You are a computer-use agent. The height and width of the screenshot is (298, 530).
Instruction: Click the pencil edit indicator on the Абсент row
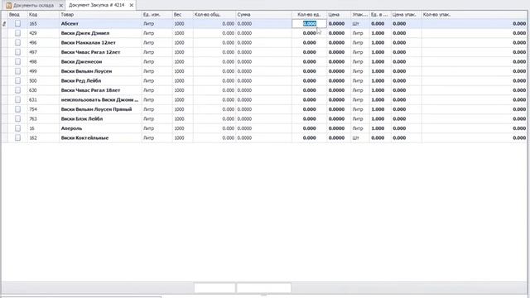click(x=4, y=24)
